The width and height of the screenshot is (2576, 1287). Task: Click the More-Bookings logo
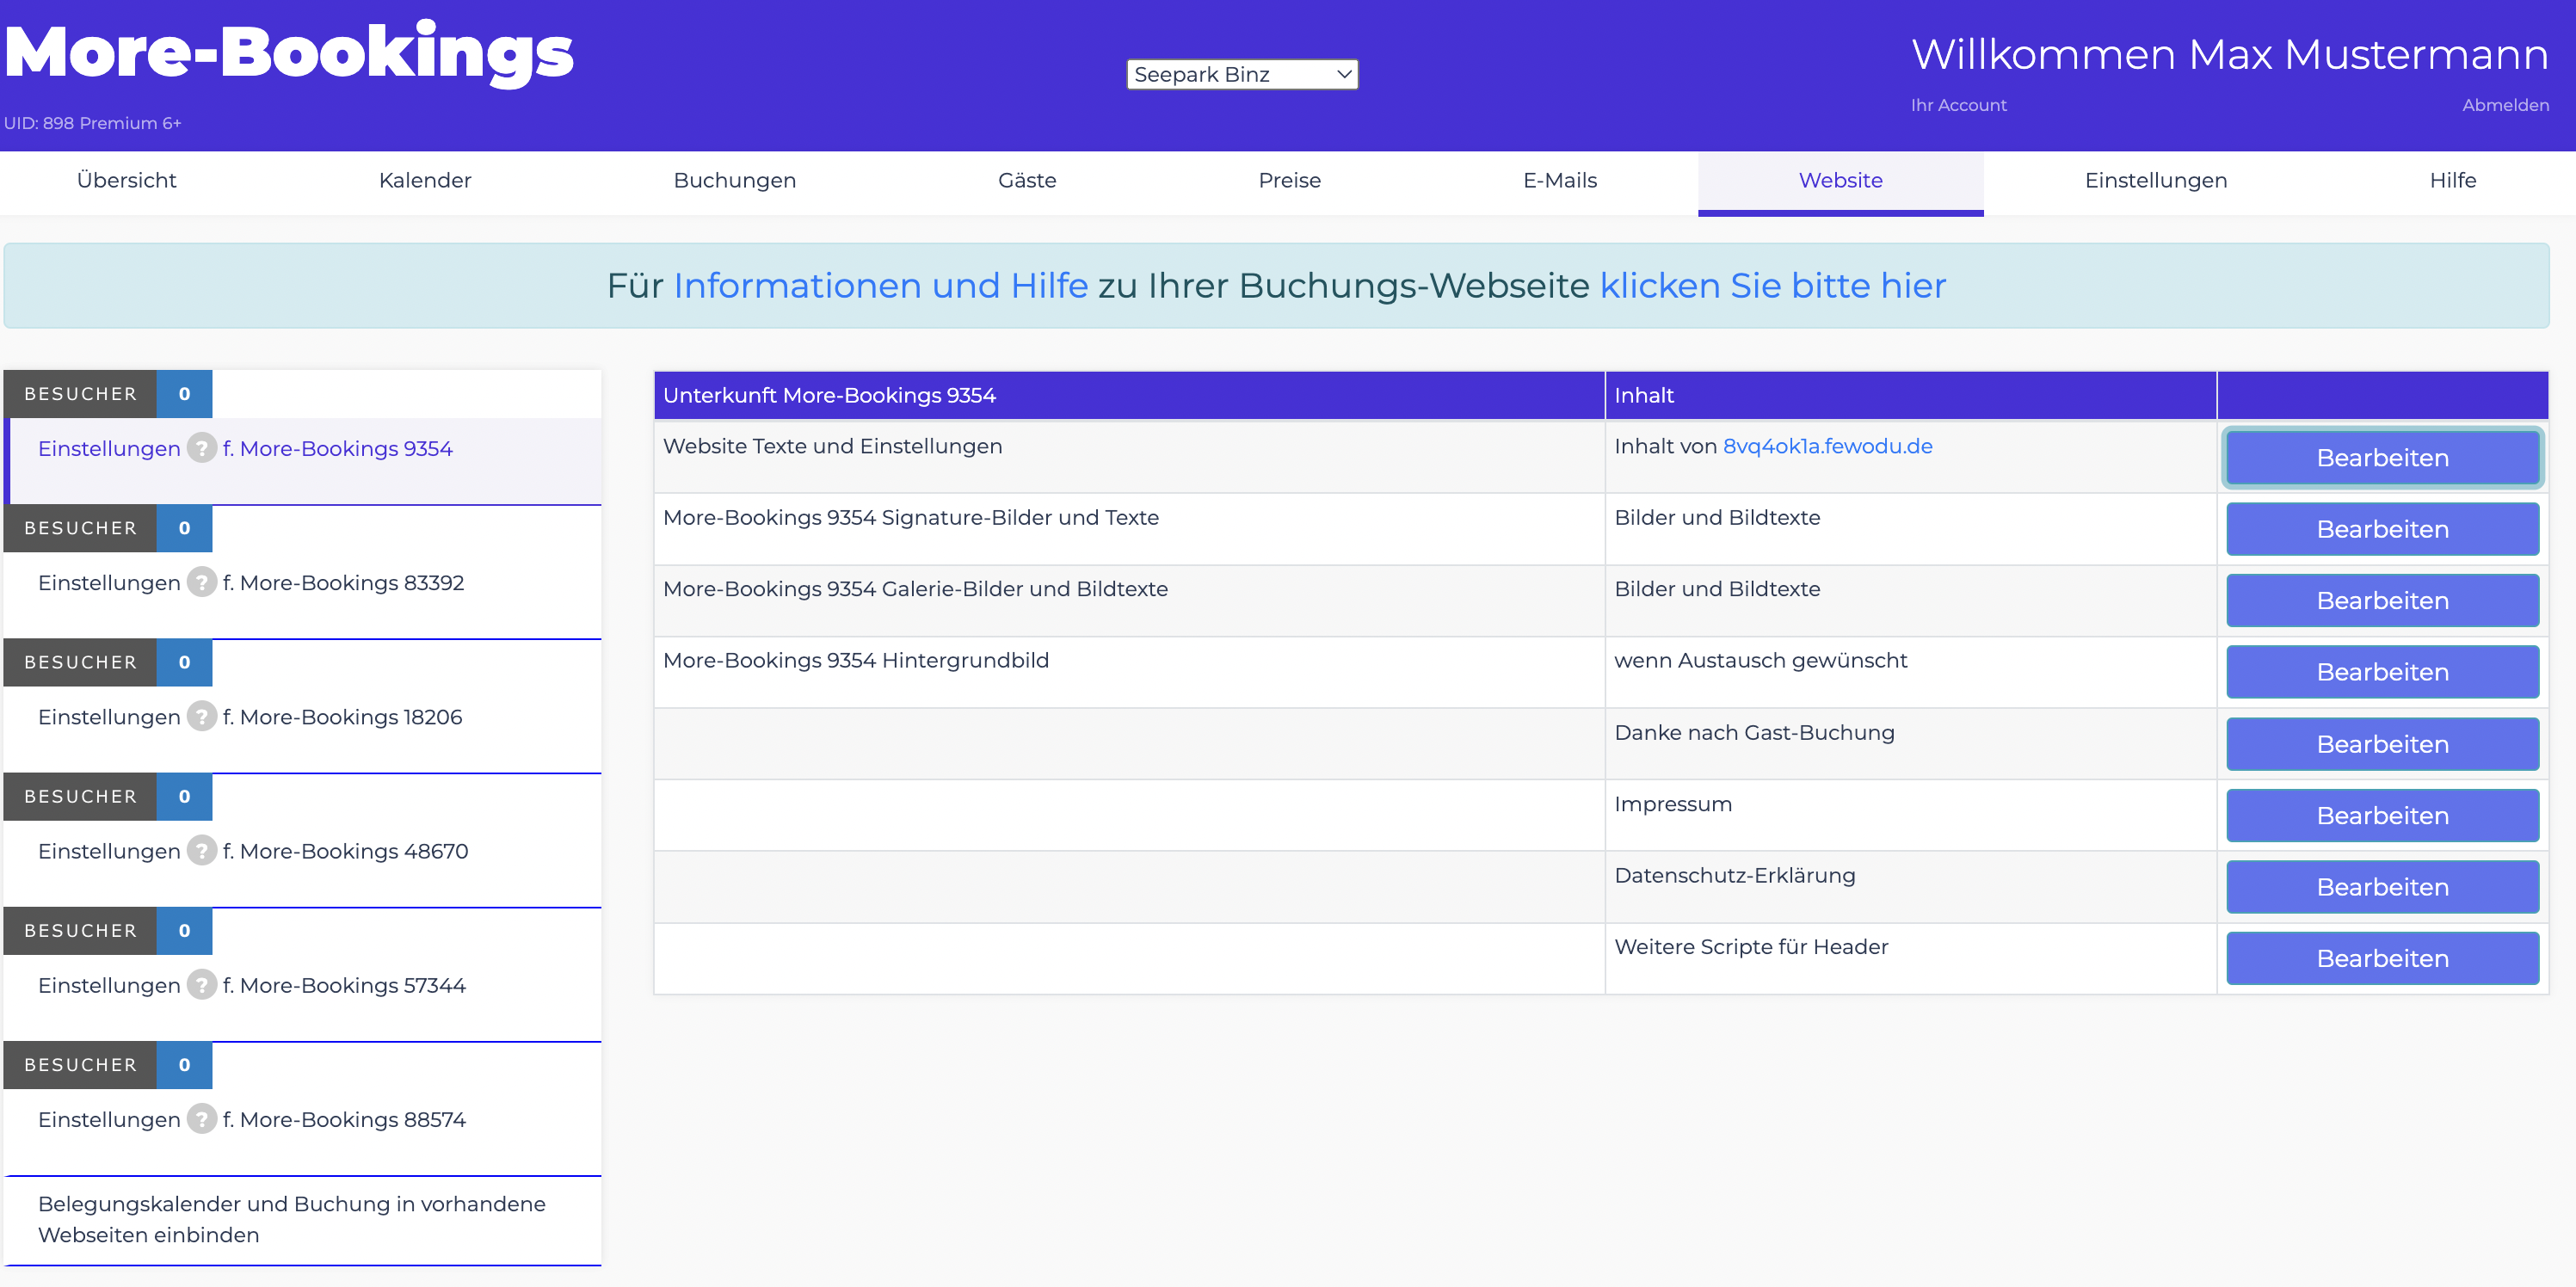coord(290,53)
